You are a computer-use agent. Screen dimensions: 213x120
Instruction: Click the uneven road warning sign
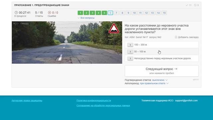pos(114,29)
